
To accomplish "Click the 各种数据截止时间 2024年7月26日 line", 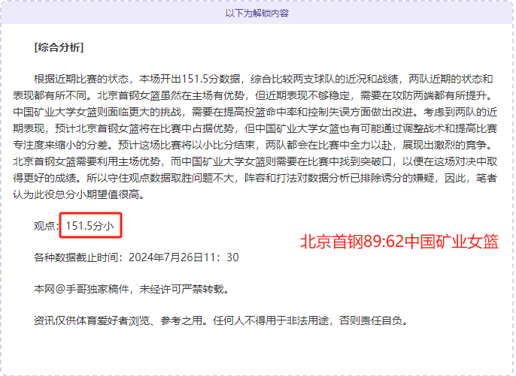I will coord(136,257).
